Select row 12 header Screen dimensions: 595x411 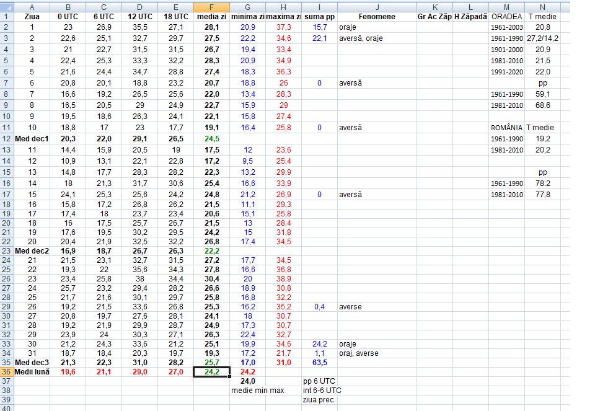tap(6, 139)
